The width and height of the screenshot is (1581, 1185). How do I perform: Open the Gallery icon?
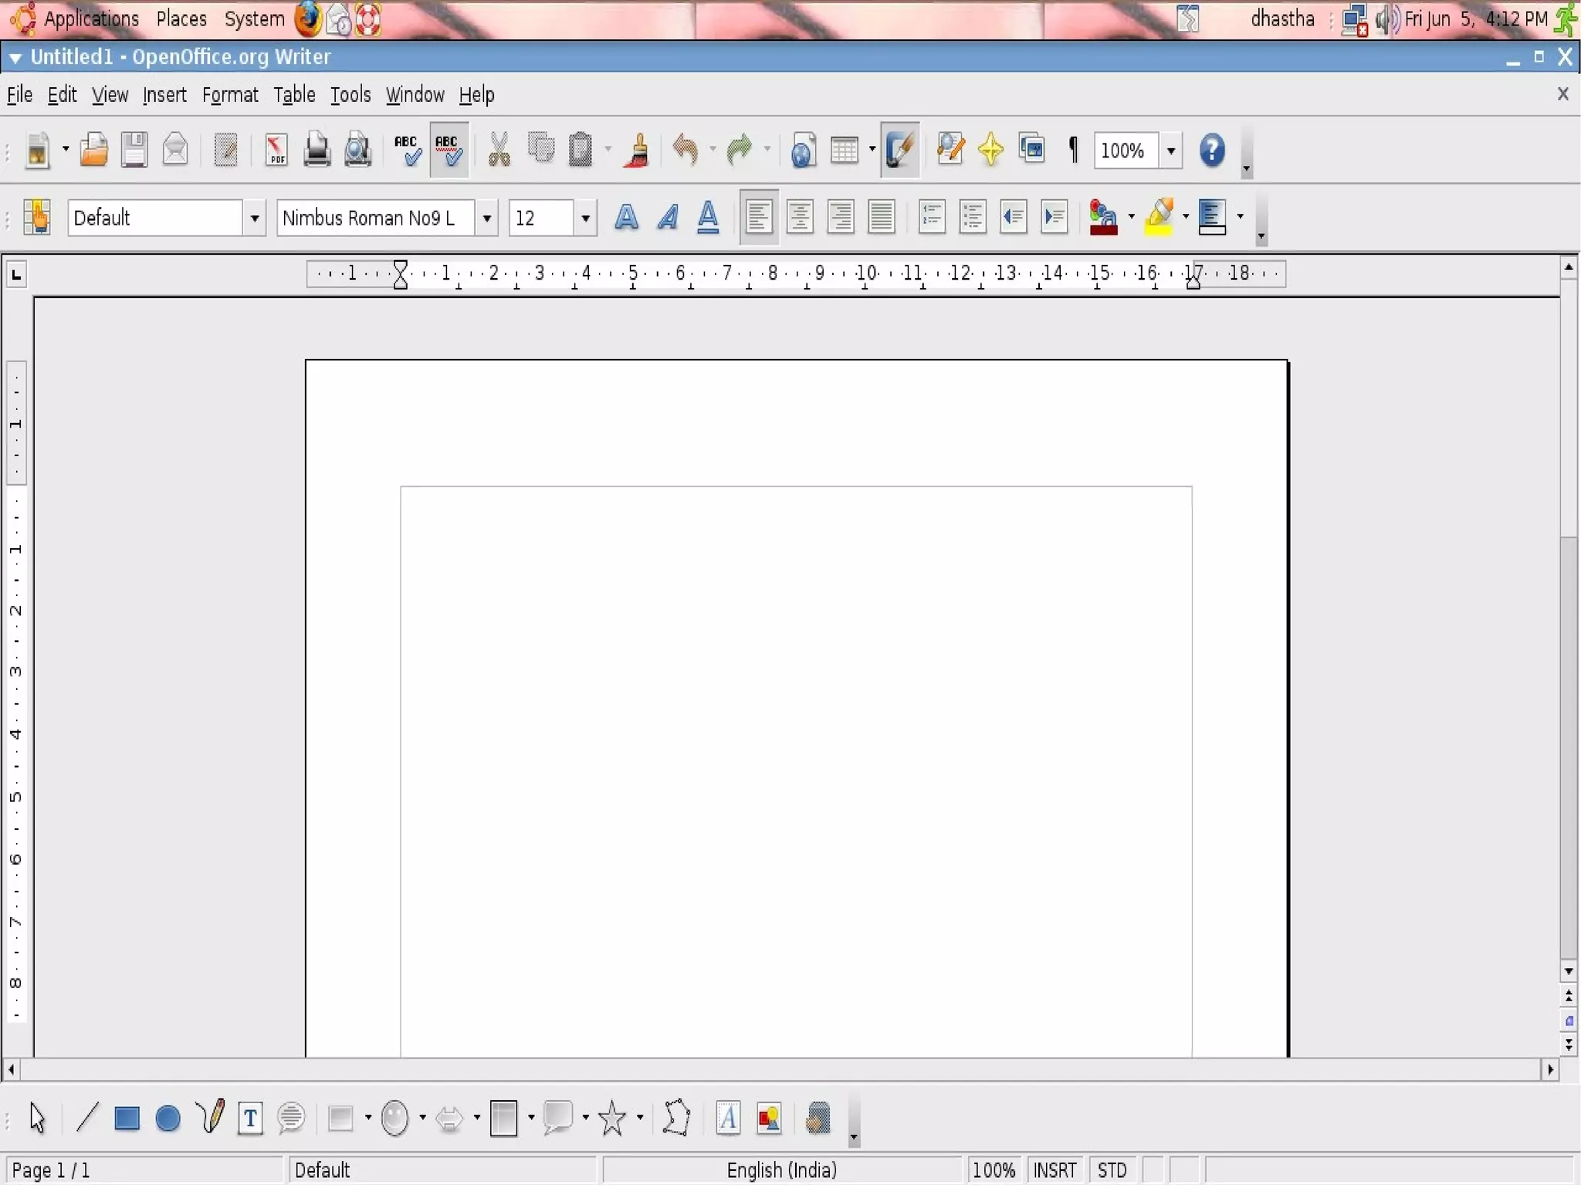tap(1032, 150)
